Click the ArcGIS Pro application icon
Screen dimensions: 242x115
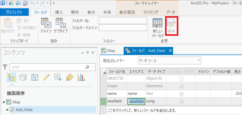pos(3,3)
